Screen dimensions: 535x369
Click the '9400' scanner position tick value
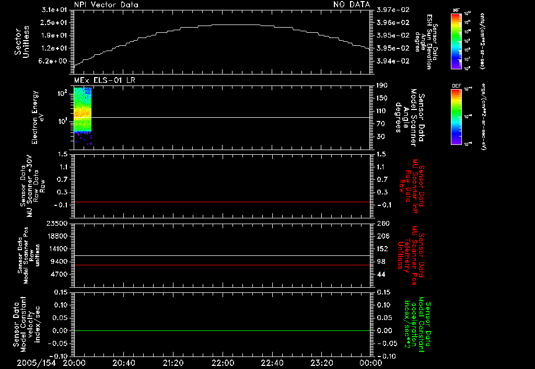(x=60, y=262)
